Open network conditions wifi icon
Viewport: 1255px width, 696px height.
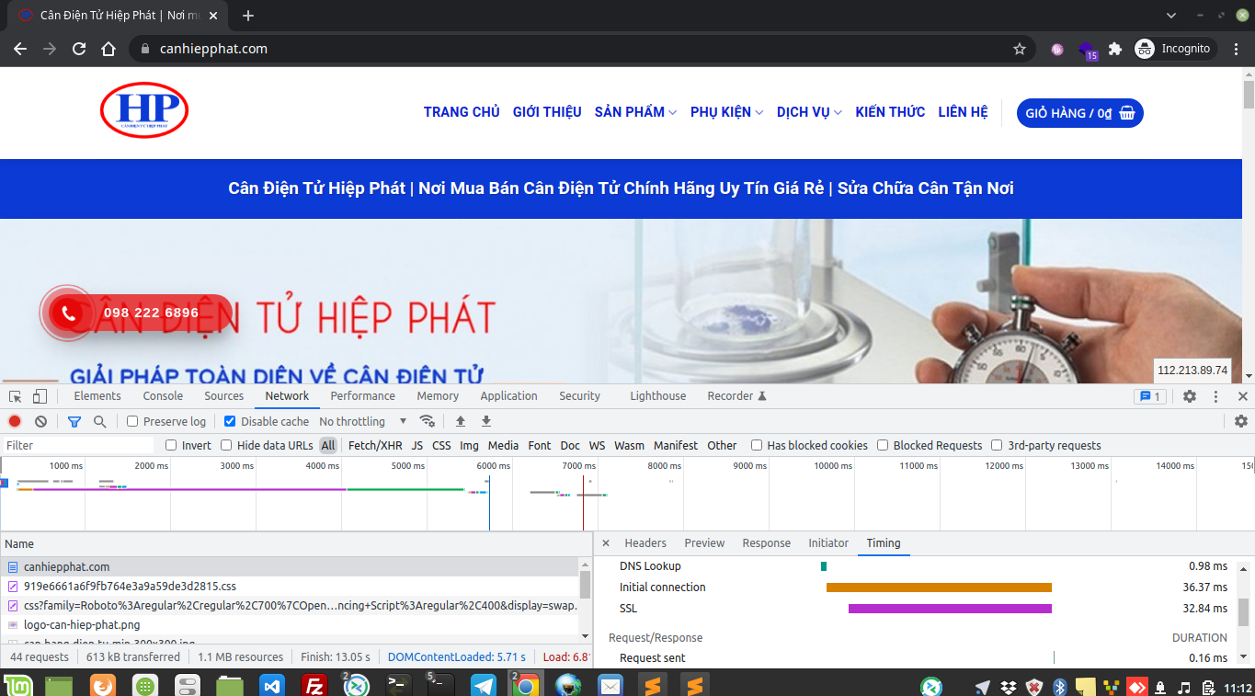tap(428, 421)
